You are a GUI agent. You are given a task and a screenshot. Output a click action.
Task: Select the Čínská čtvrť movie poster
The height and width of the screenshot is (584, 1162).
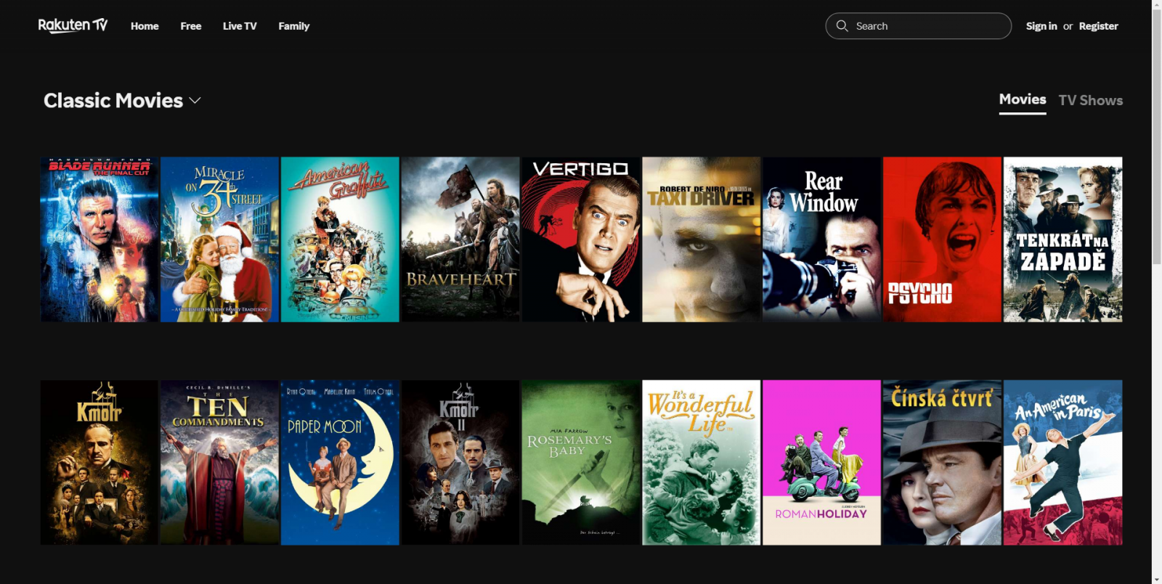(x=942, y=462)
